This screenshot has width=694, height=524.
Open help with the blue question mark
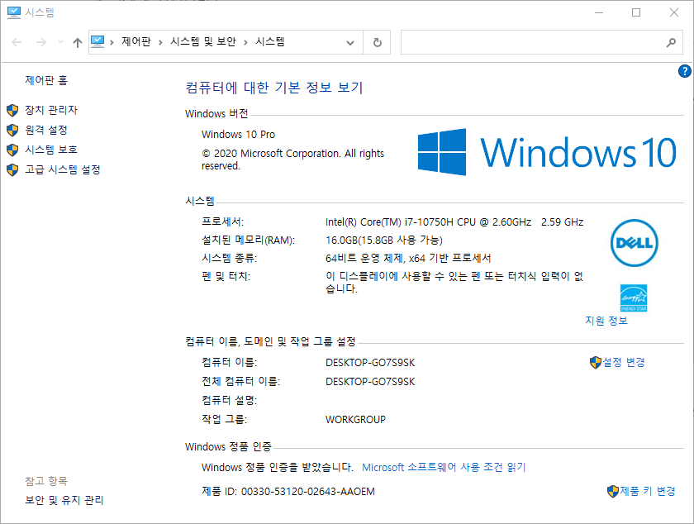pos(685,71)
